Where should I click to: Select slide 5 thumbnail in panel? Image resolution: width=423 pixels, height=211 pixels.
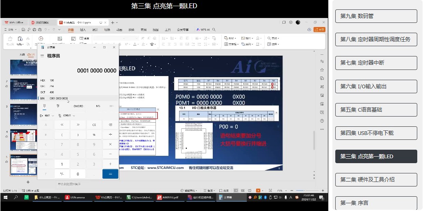pos(23,165)
